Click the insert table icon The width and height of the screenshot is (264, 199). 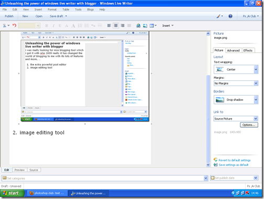pos(151,26)
